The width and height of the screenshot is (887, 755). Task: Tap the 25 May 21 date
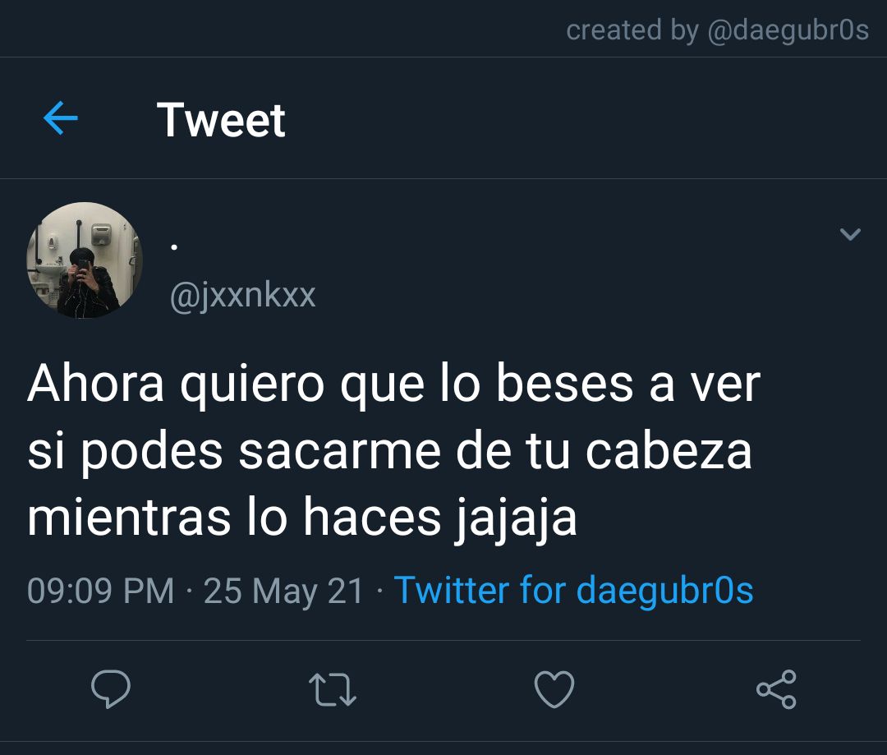point(283,592)
